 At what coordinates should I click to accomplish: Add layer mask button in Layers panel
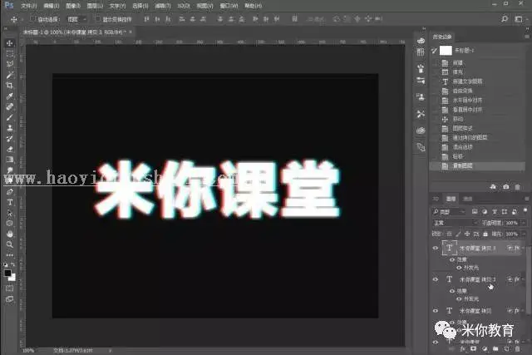point(473,348)
